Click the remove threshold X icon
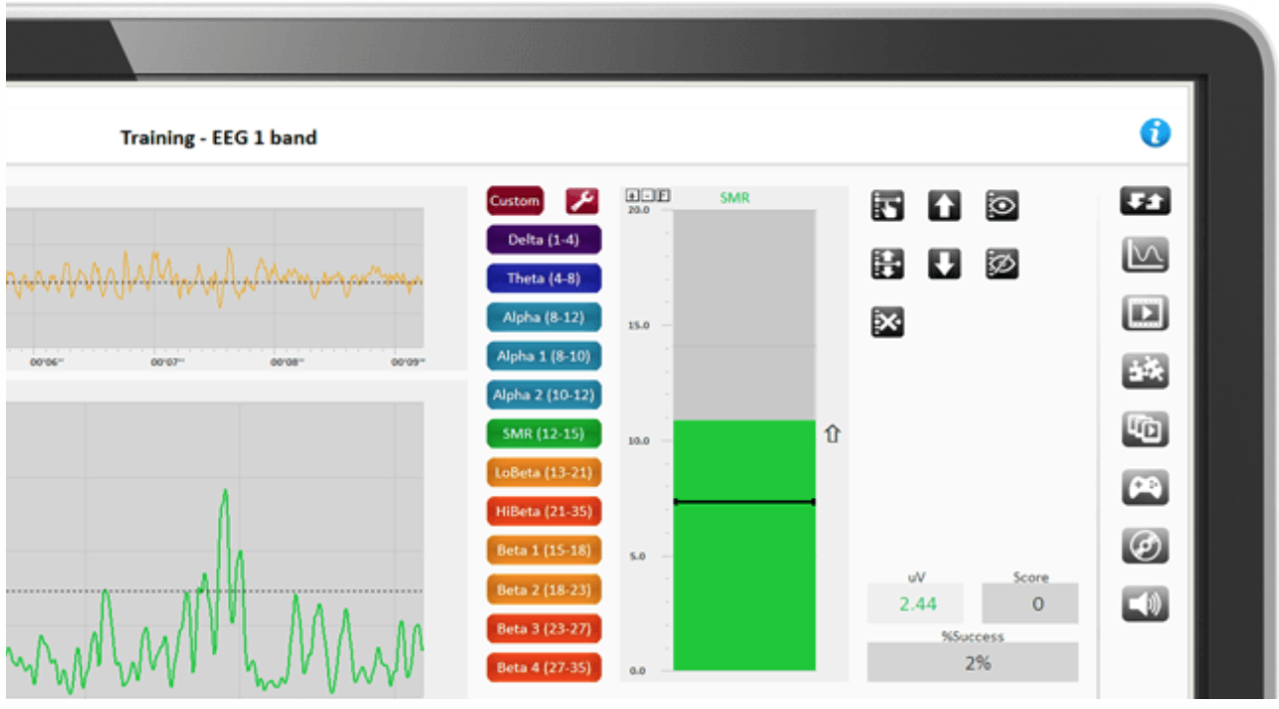1279x709 pixels. tap(887, 322)
